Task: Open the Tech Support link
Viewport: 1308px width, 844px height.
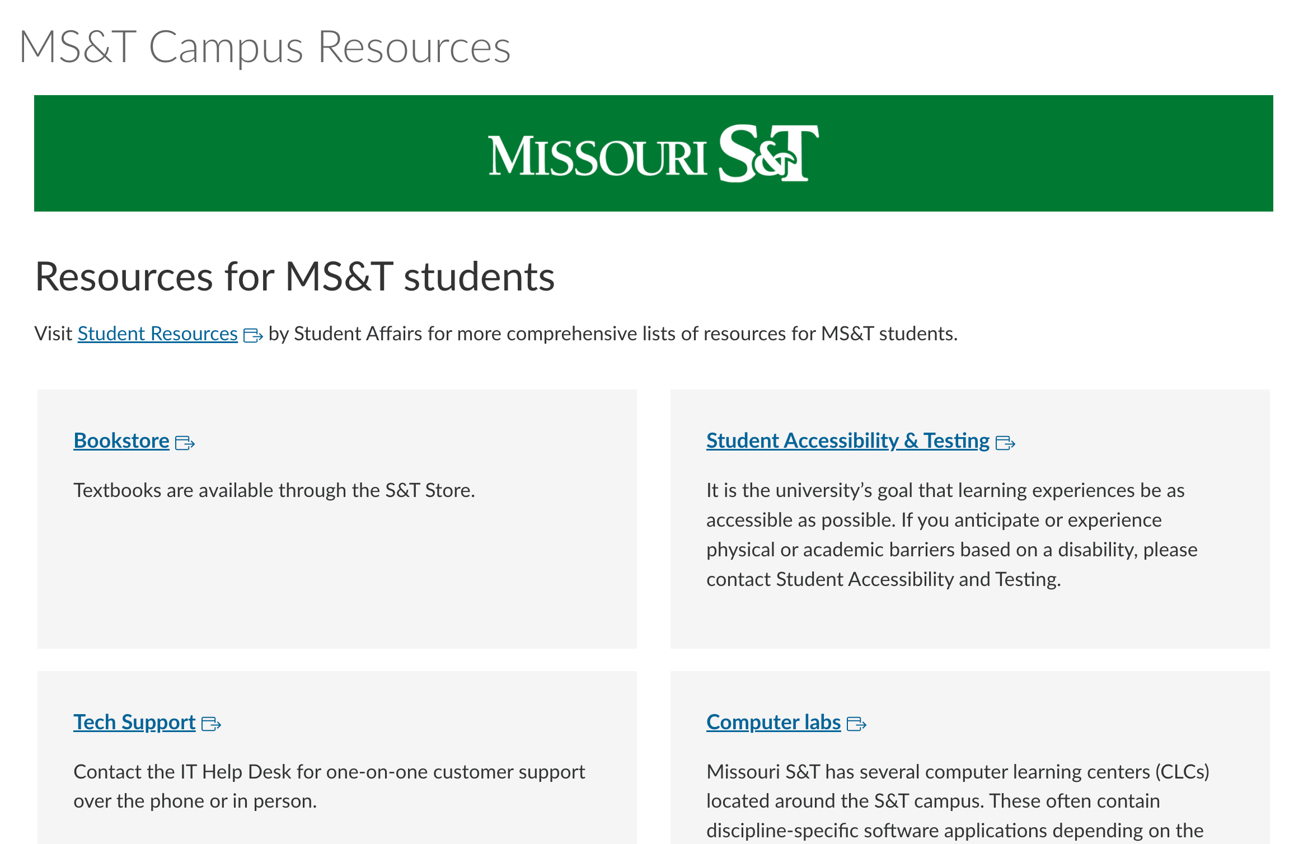Action: (134, 723)
